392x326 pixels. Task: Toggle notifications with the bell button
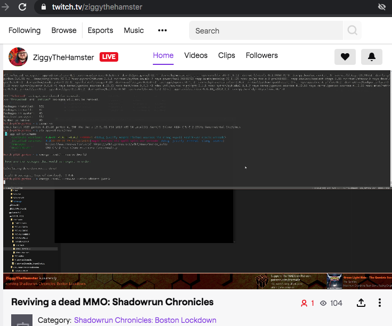[372, 57]
